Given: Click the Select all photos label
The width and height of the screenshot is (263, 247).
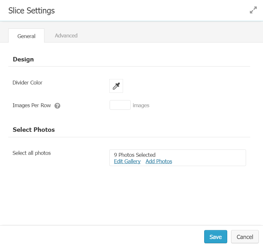Looking at the screenshot, I should 32,153.
